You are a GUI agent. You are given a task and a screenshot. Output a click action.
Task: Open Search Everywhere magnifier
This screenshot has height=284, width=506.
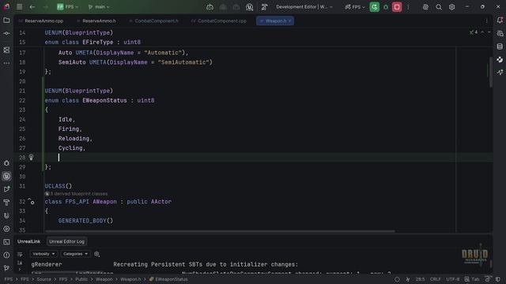pos(439,7)
